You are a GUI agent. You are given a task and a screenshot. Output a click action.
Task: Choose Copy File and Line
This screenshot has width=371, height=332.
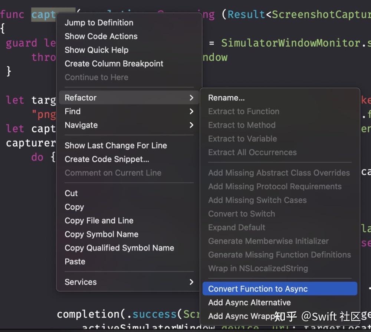click(99, 220)
